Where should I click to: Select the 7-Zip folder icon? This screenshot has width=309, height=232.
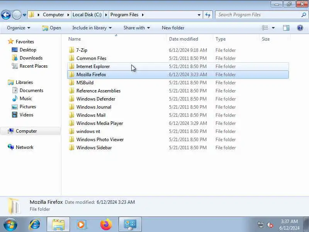[x=72, y=50]
